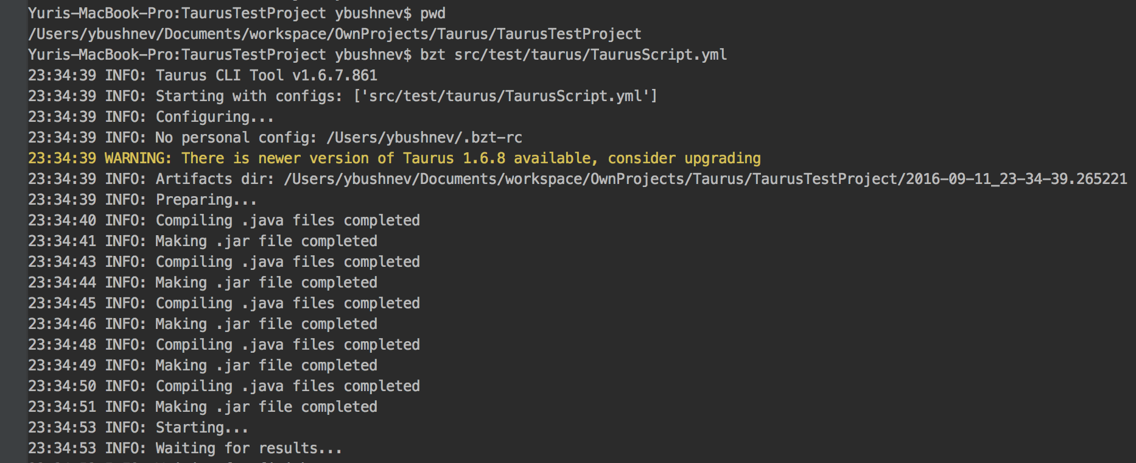Click the 23:34:50 Compiling .java files line
1136x463 pixels.
224,386
